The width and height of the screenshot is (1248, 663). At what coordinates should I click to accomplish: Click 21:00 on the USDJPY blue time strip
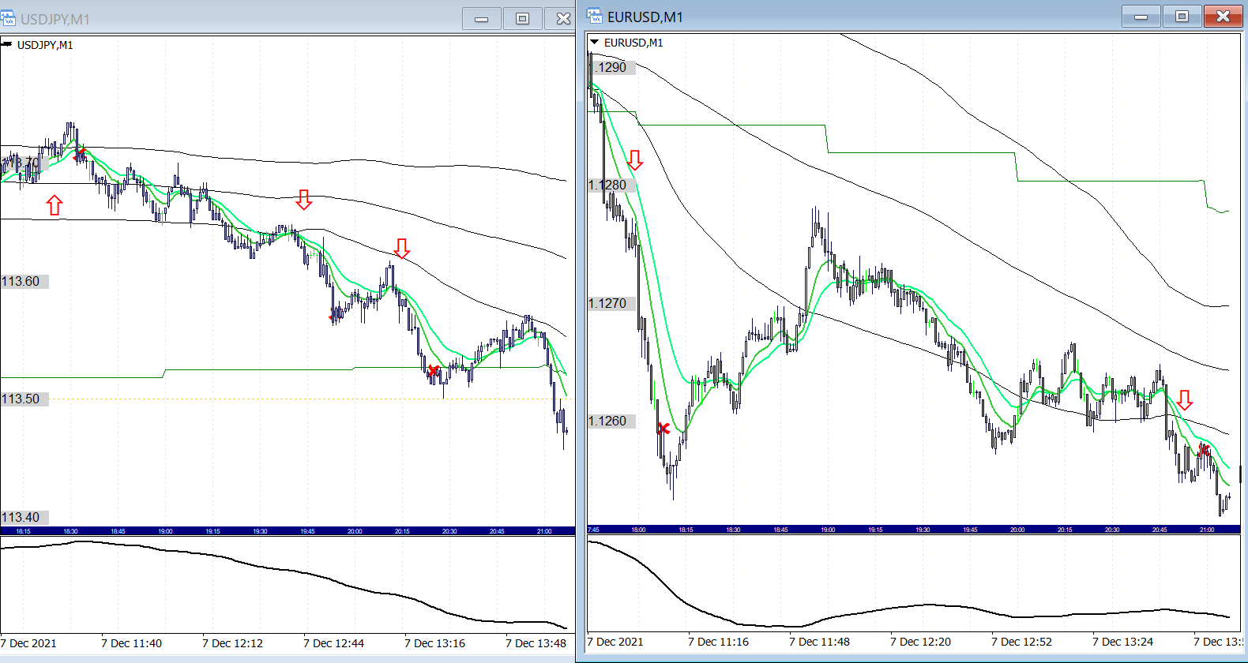click(x=544, y=532)
